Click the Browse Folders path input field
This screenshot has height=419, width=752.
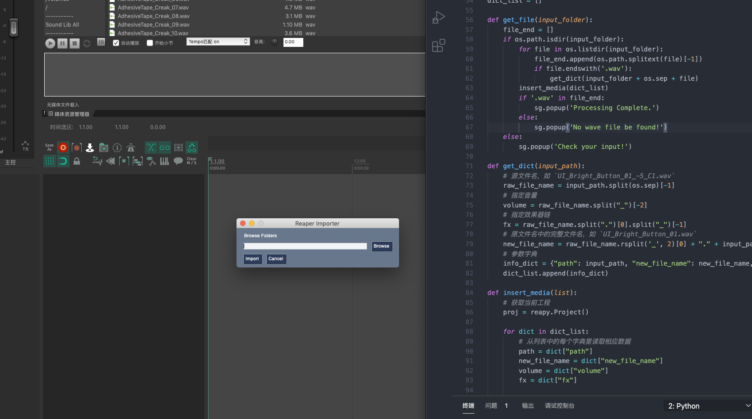tap(305, 246)
